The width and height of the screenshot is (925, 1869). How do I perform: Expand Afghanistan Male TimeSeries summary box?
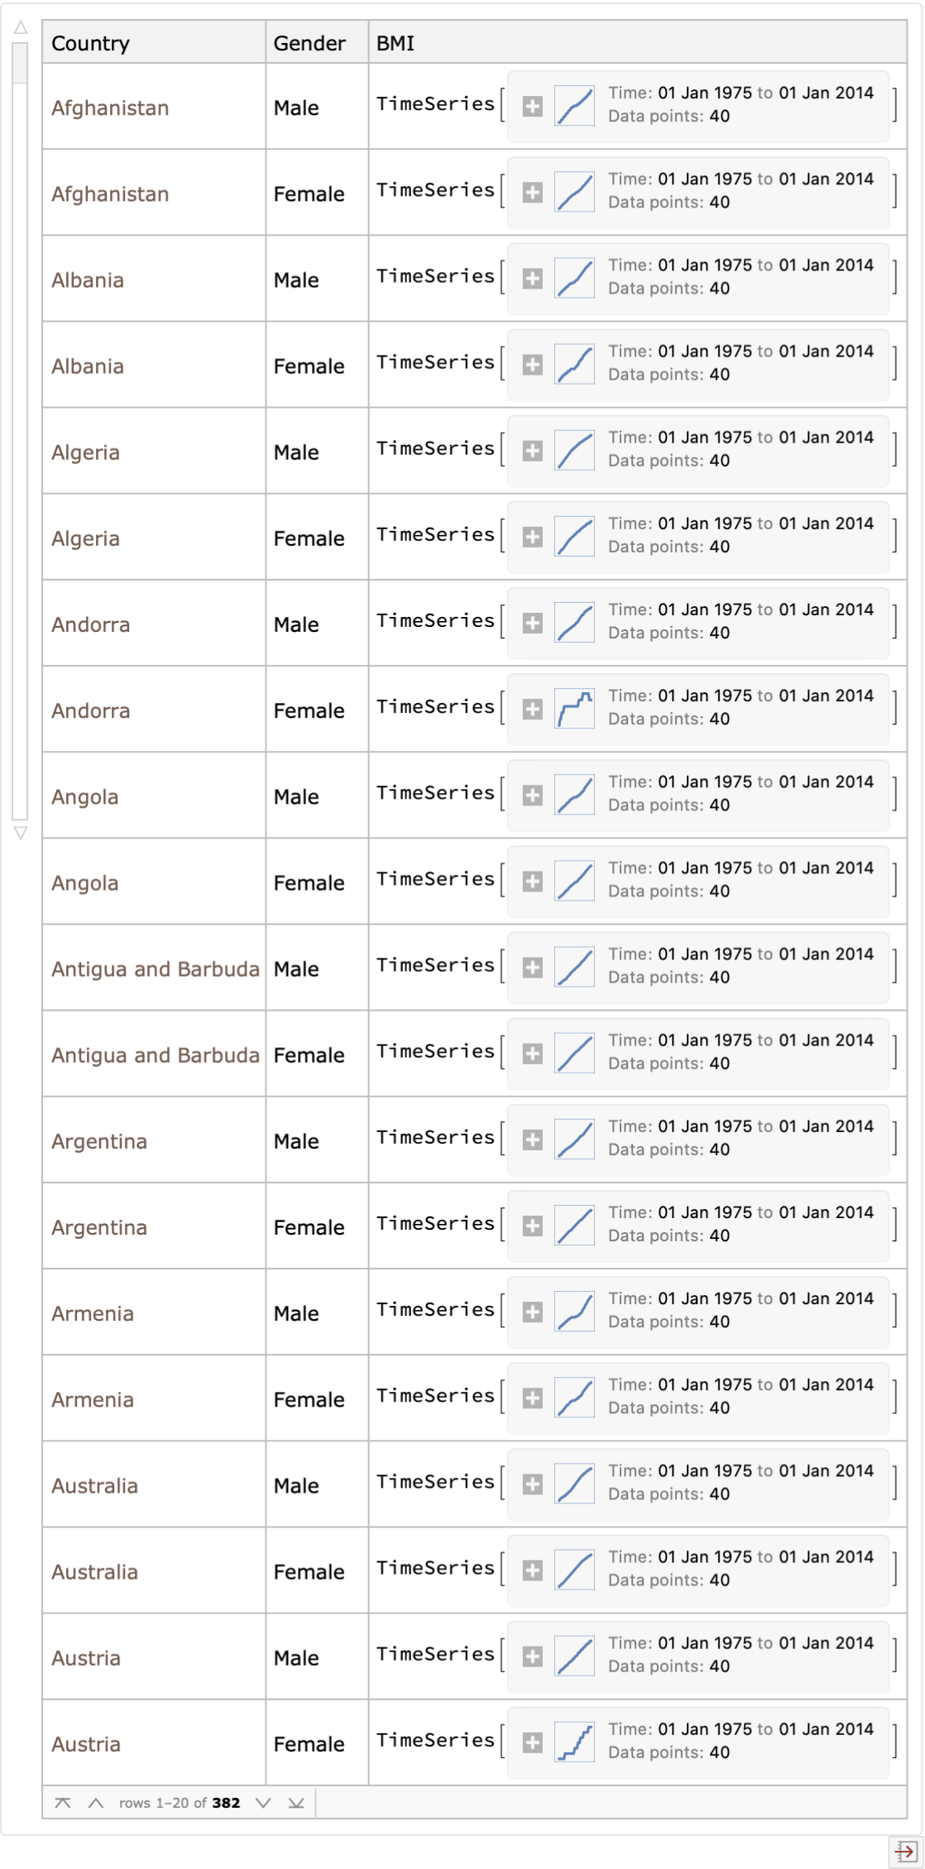(x=533, y=106)
